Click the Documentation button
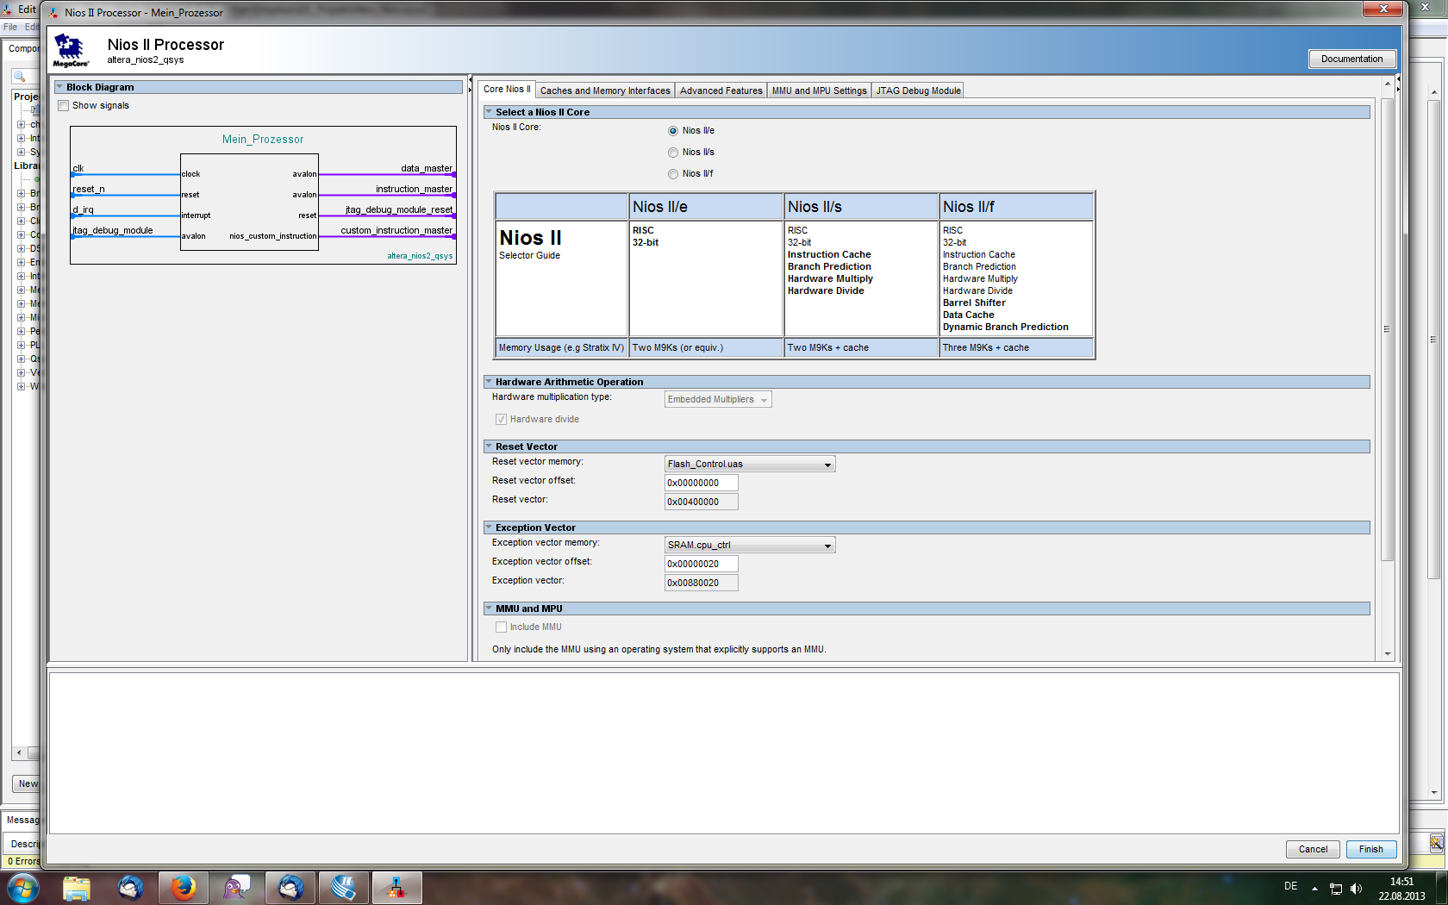The image size is (1448, 905). (x=1351, y=59)
